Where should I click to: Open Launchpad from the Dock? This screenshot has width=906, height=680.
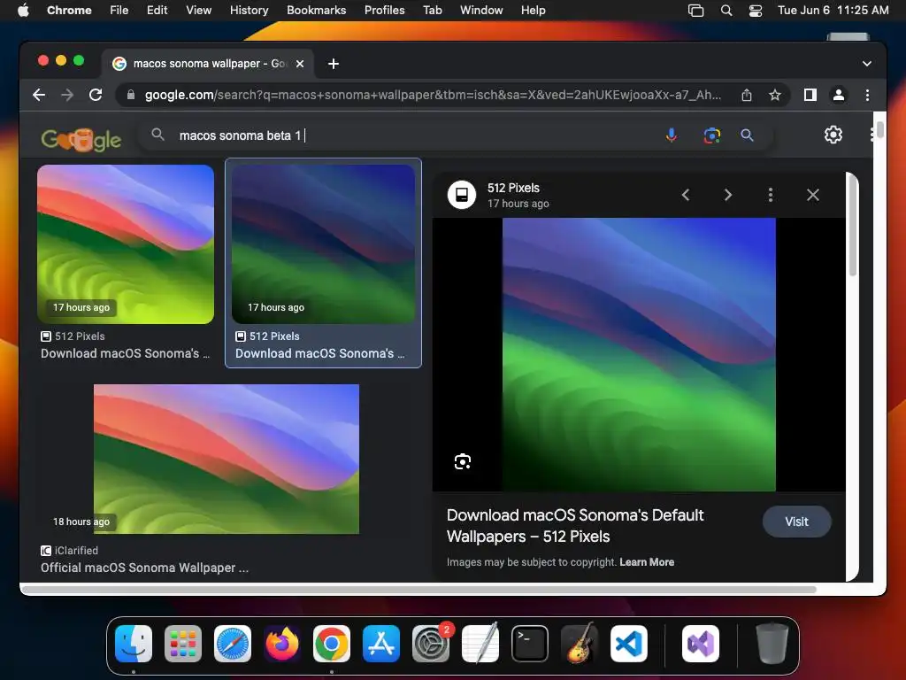[183, 644]
